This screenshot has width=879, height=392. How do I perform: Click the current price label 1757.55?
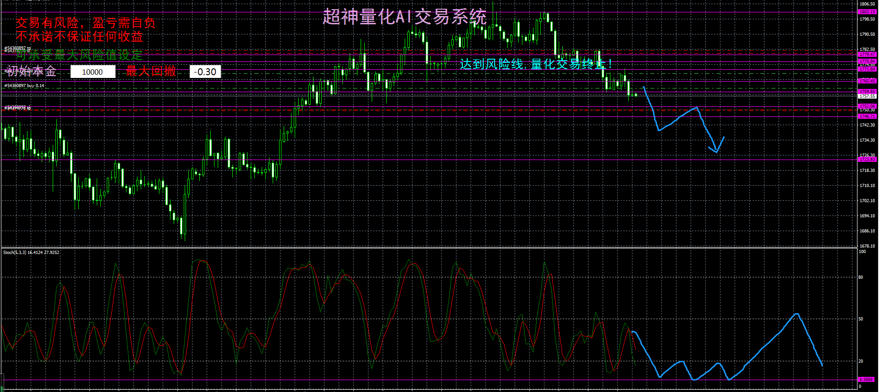coord(867,96)
